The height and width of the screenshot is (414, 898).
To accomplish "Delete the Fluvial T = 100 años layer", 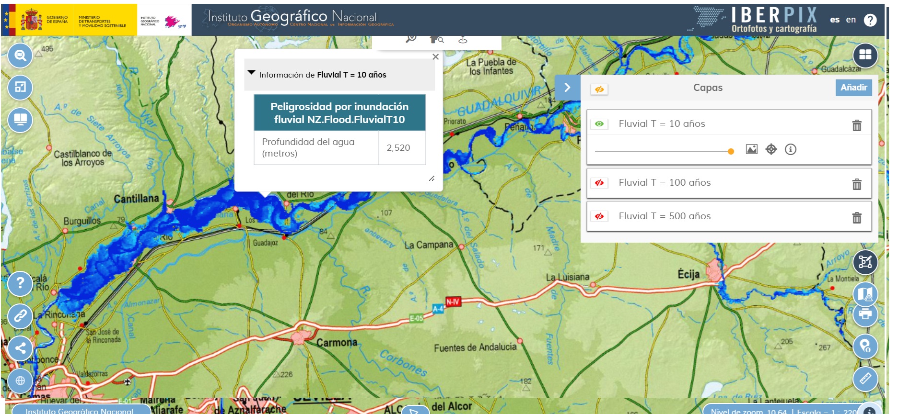I will [857, 184].
